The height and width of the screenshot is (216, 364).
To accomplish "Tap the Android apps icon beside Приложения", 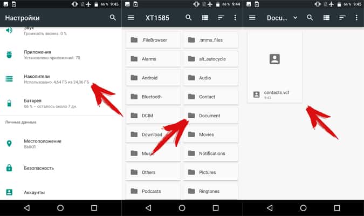I will [x=9, y=55].
